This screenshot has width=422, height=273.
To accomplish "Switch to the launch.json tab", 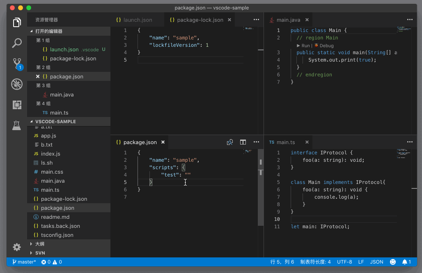I will click(137, 20).
